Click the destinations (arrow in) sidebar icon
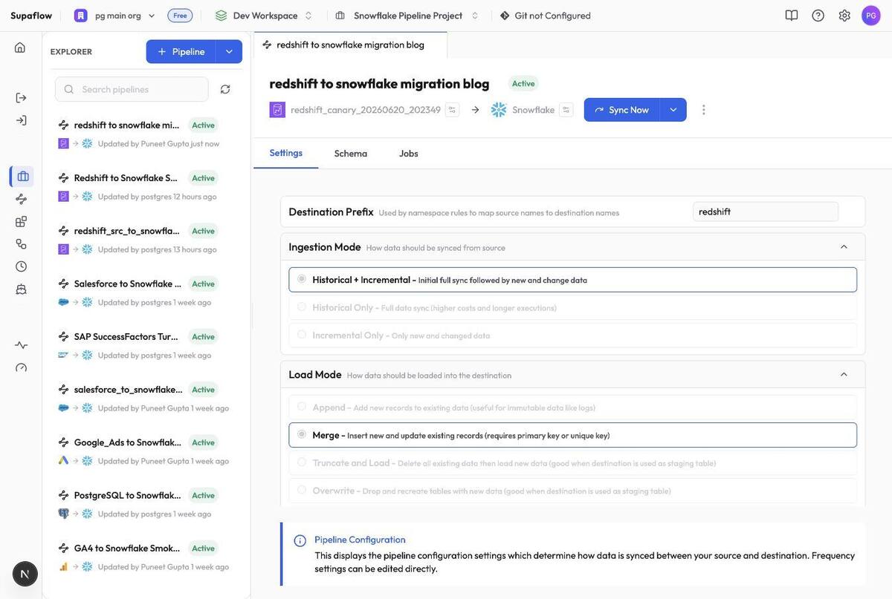This screenshot has height=599, width=892. (x=21, y=120)
